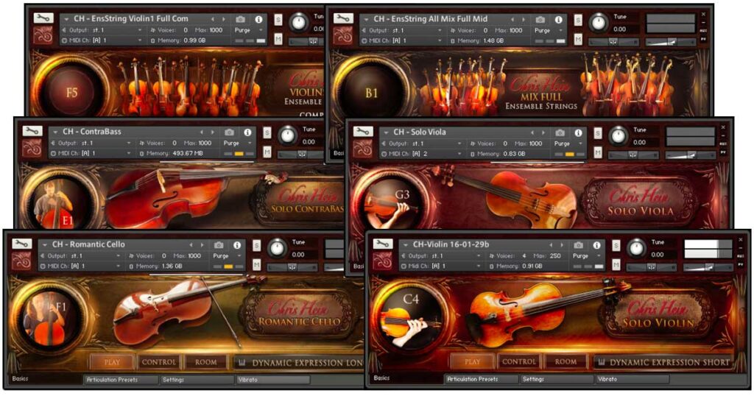The width and height of the screenshot is (754, 396).
Task: Switch to PLAY tab in Romantic Cello
Action: (x=112, y=362)
